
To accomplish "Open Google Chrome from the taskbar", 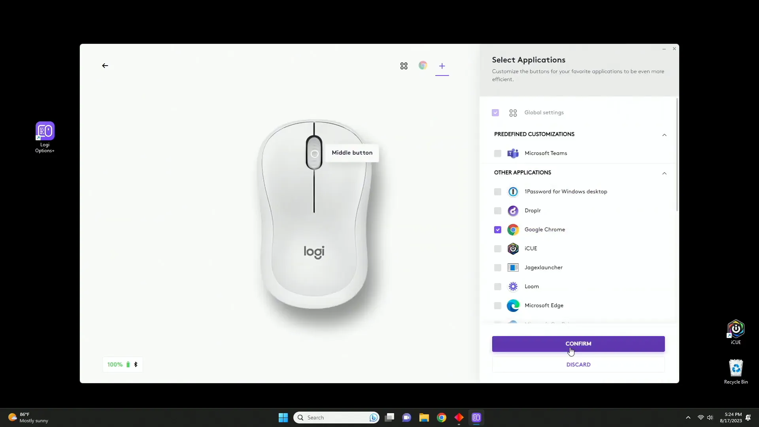I will [x=442, y=418].
